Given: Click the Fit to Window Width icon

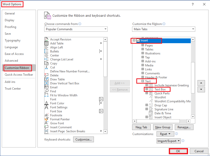Looking at the screenshot, I should 46,95.
